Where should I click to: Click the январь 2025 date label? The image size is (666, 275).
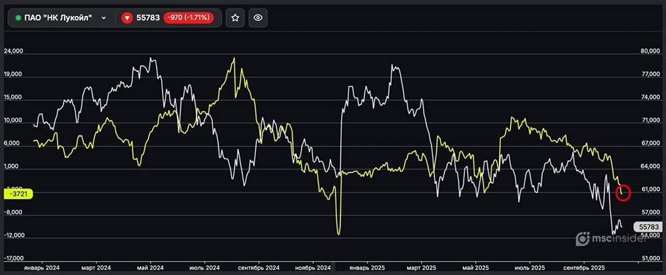(367, 268)
